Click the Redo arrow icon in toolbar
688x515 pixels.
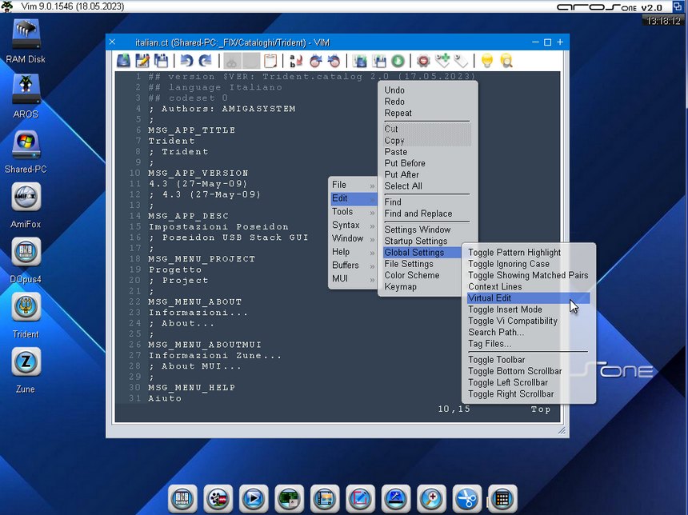coord(206,61)
